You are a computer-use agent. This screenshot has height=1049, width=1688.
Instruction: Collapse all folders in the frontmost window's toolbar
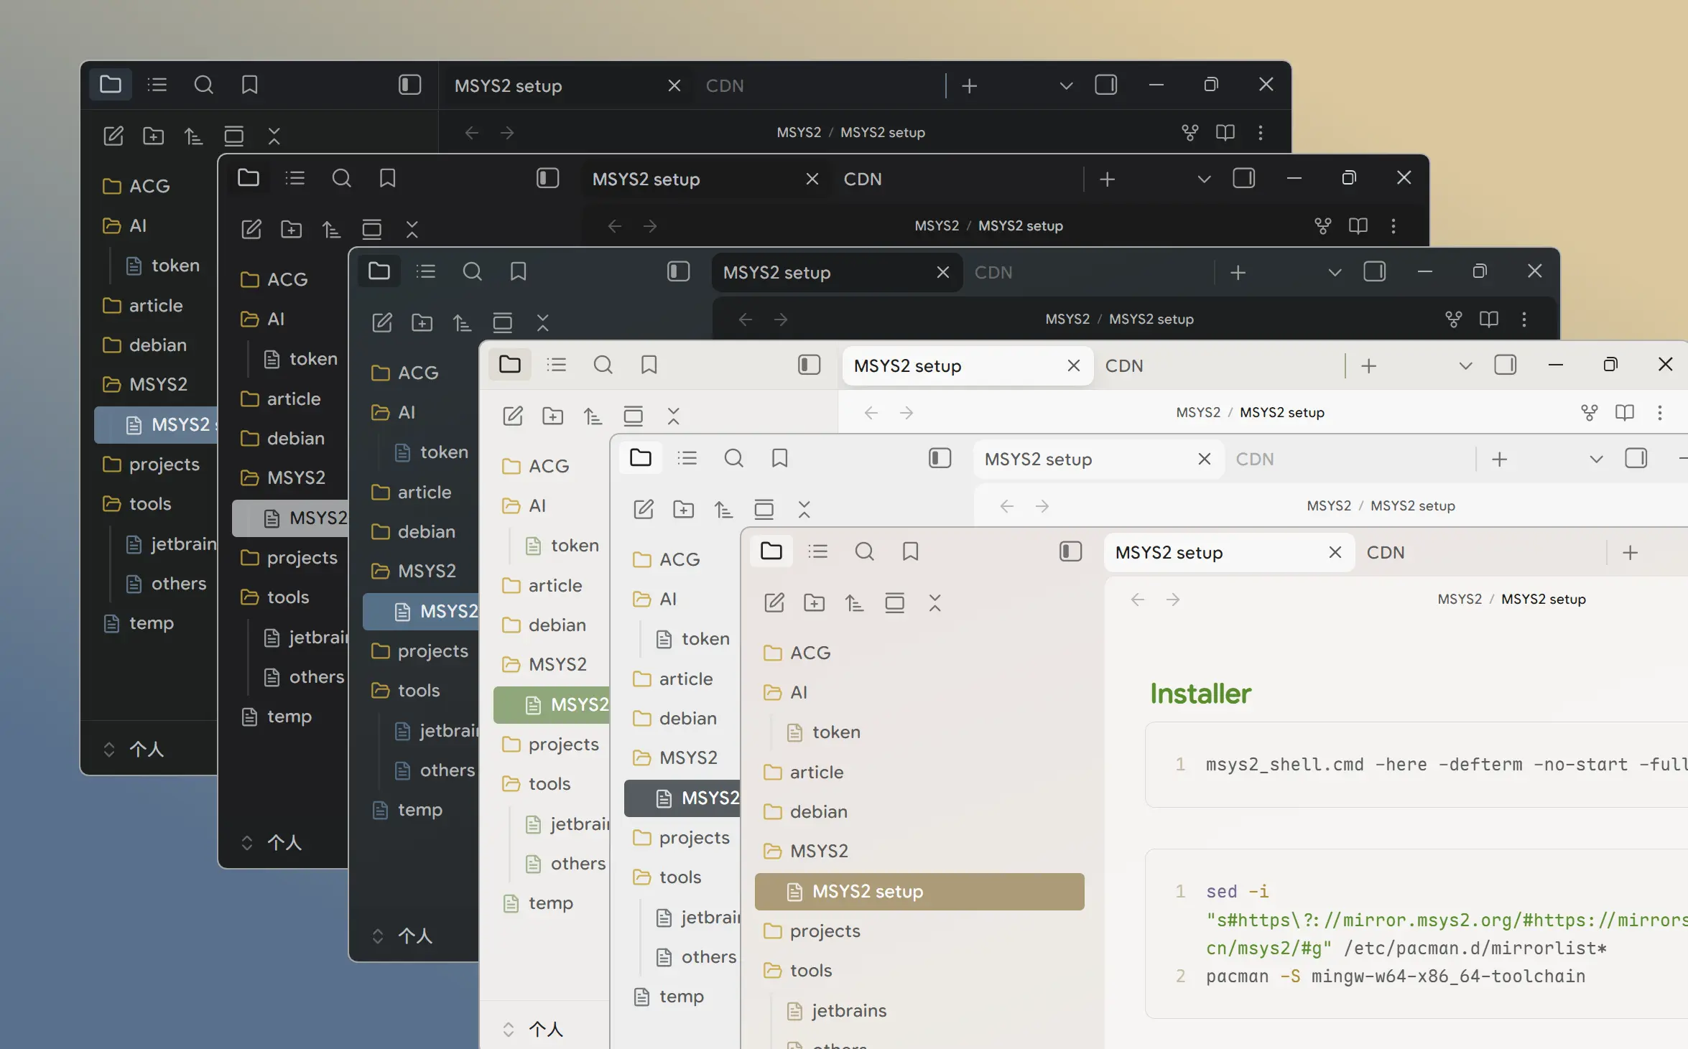935,602
